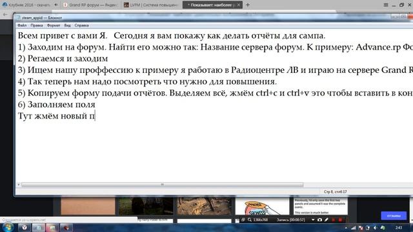The image size is (413, 232).
Task: Open the Windows Start button
Action: pyautogui.click(x=8, y=227)
